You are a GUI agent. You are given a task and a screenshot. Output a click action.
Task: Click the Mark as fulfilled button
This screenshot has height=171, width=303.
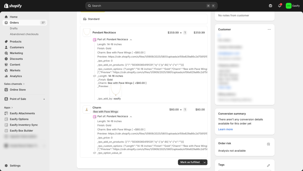(x=190, y=162)
